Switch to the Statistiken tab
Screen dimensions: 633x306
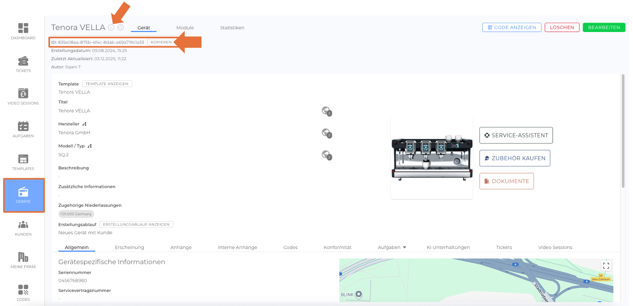[232, 28]
